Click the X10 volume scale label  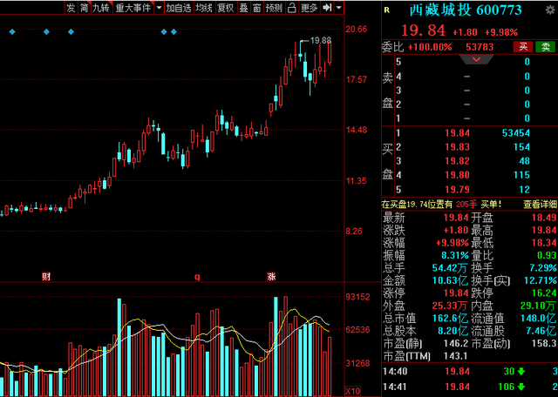[353, 391]
